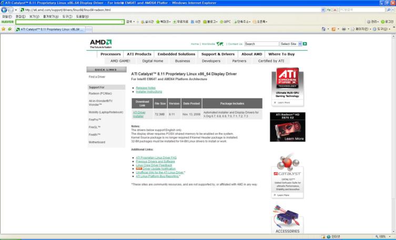Open Support & Drivers navigation menu
396x240 pixels.
point(218,54)
